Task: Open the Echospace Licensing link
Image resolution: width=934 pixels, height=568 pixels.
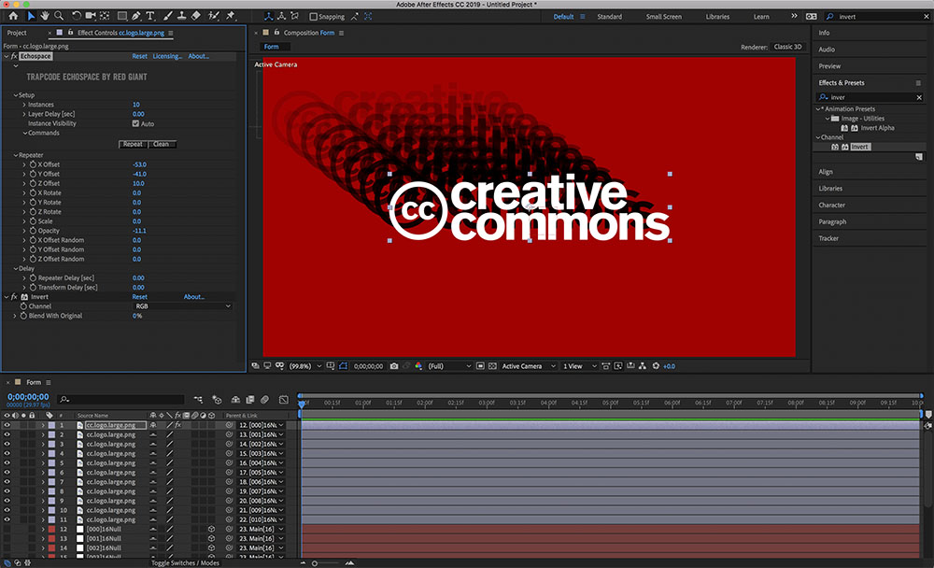Action: tap(167, 56)
